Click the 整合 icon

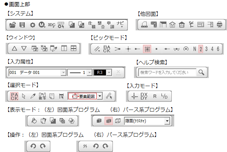coord(101,25)
